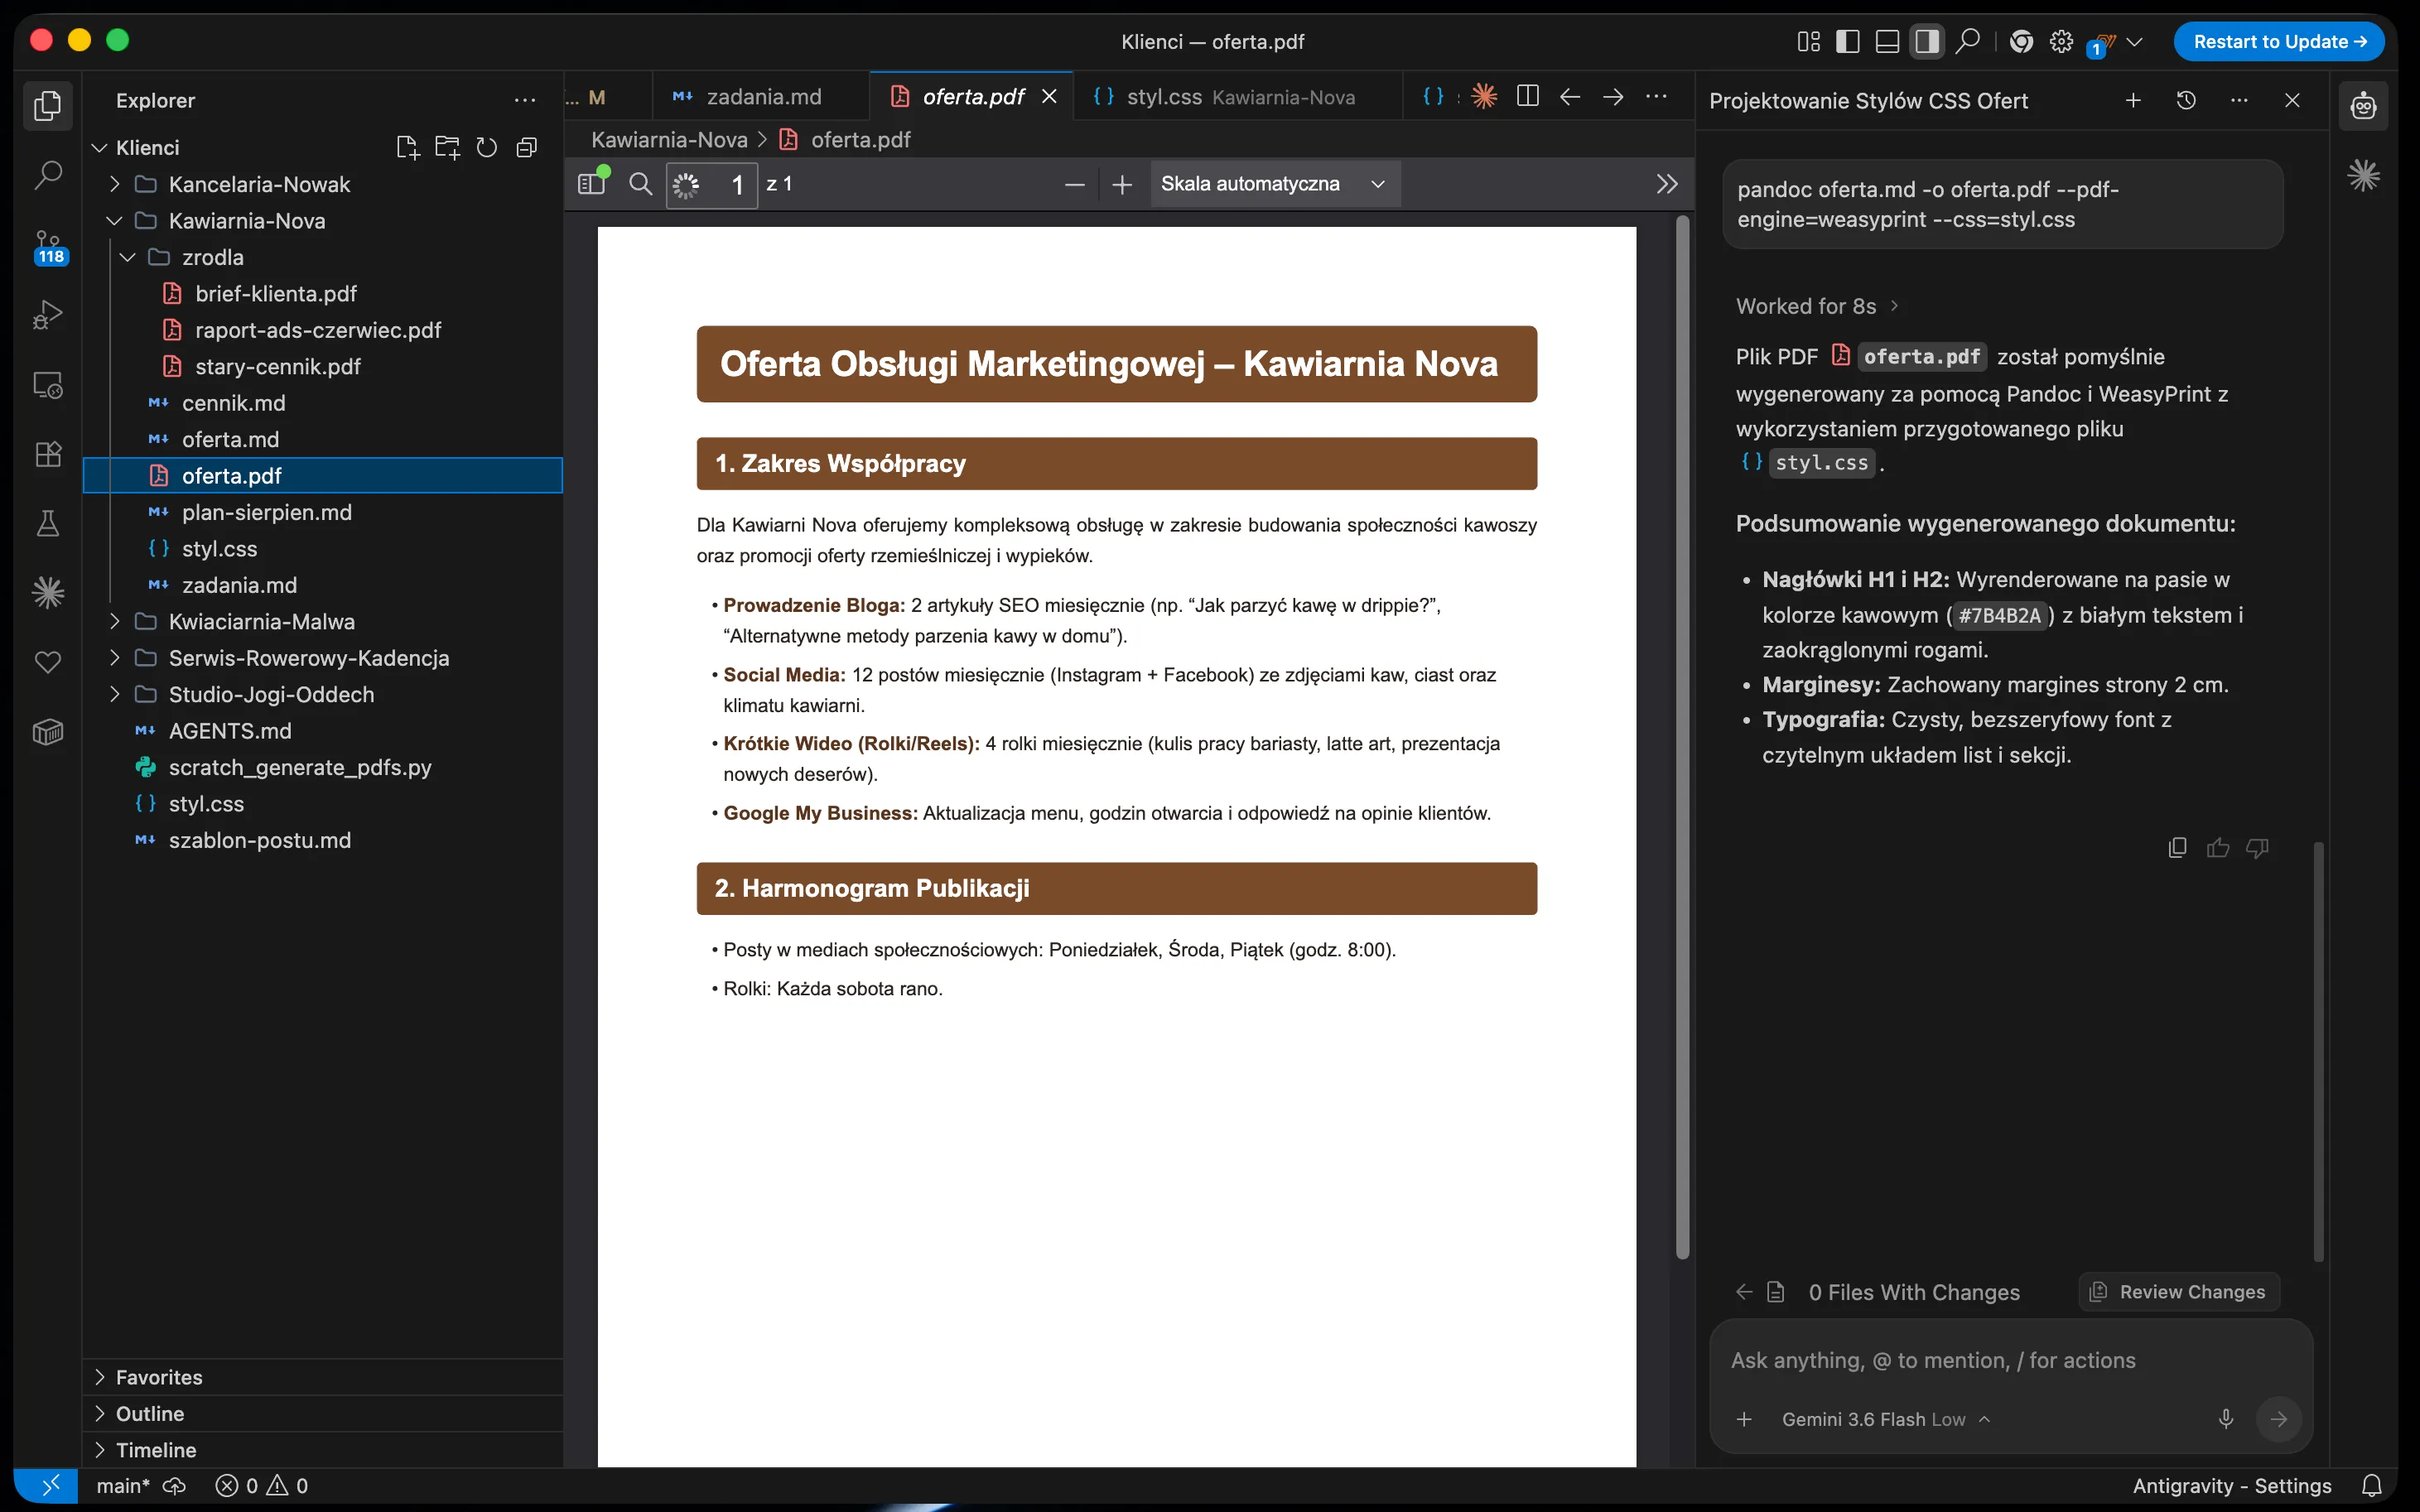Open the Run and Debug view
Viewport: 2420px width, 1512px height.
pos(47,315)
